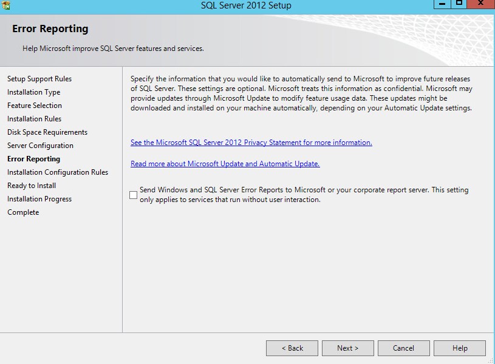Cancel the SQL Server setup
Screen dimensions: 495x364
tap(404, 348)
